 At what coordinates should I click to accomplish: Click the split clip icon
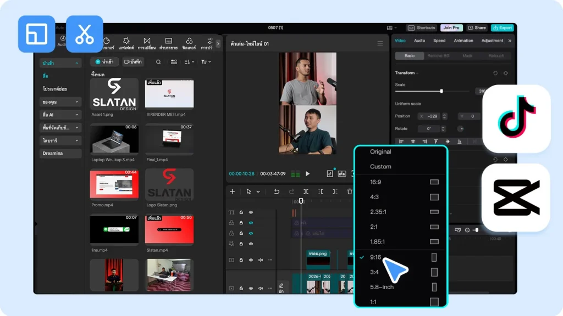[x=306, y=191]
